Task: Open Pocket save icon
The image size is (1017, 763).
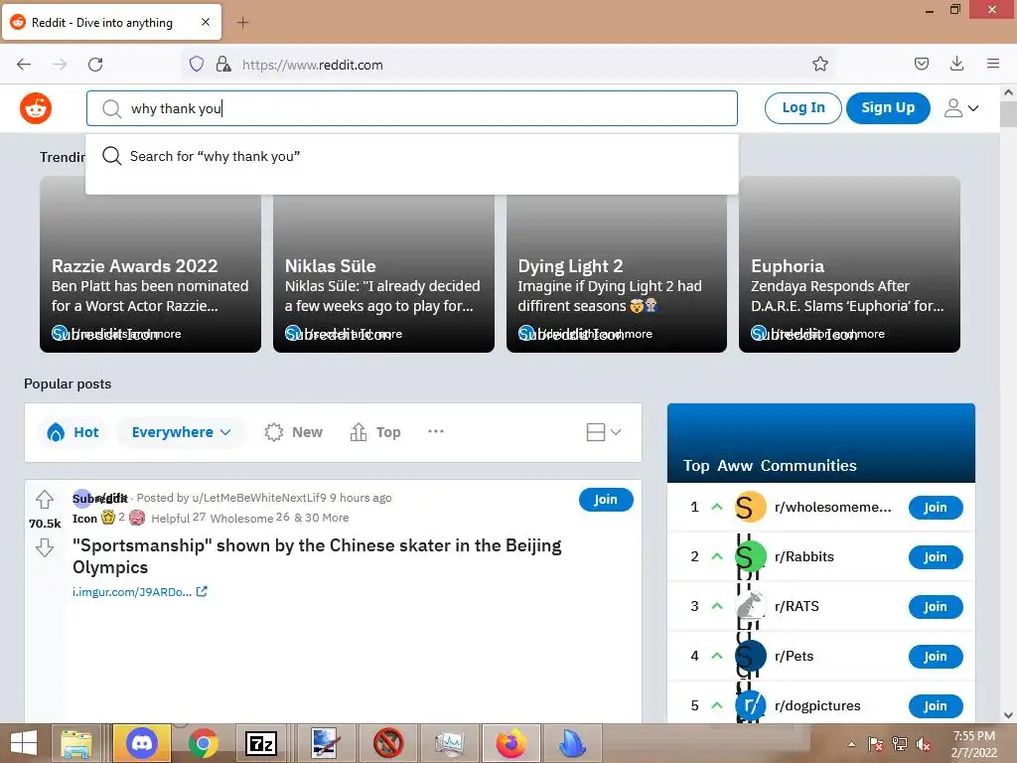Action: (x=921, y=64)
